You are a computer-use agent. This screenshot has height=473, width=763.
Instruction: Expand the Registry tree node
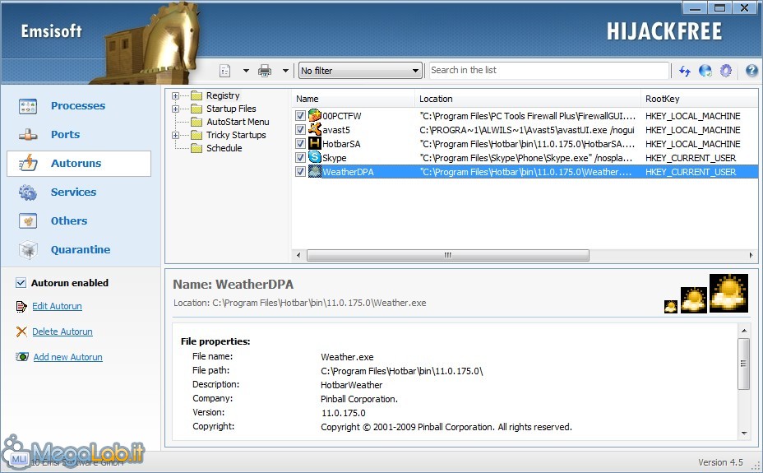tap(176, 96)
